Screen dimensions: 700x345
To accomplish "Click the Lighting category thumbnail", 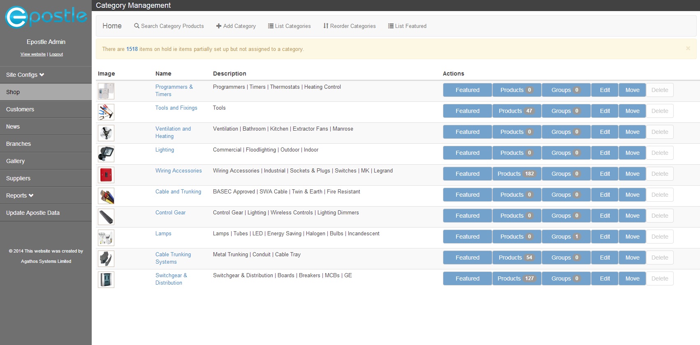I will point(106,154).
